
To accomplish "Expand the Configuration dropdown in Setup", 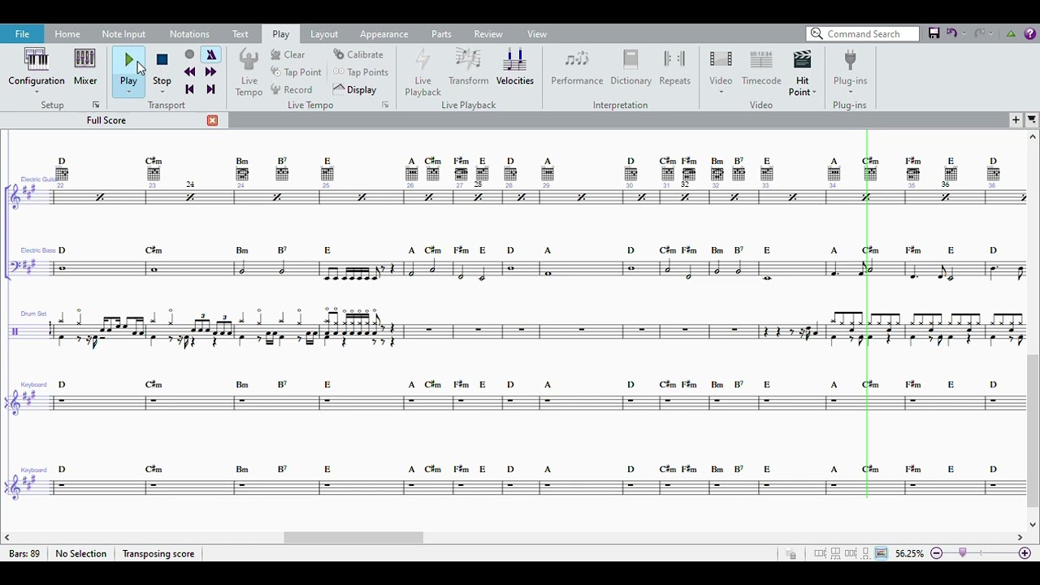I will point(36,92).
